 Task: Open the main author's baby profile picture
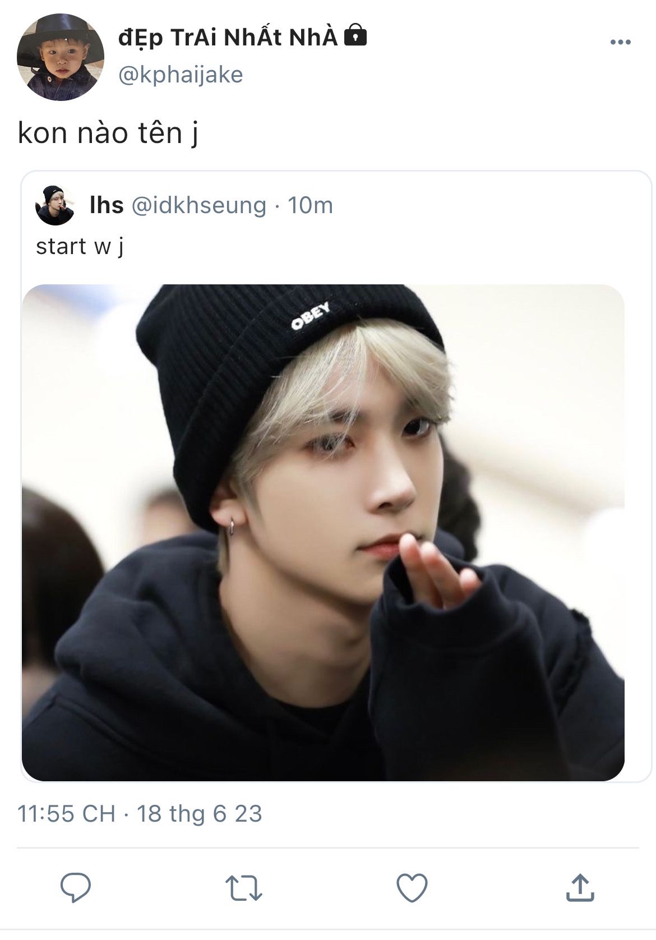point(60,57)
